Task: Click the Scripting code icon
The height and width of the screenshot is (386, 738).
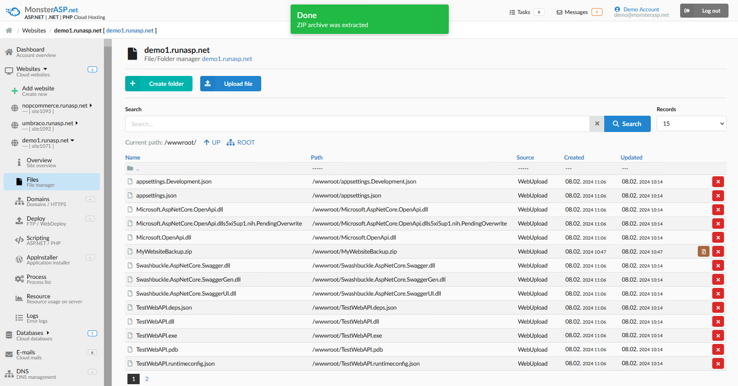Action: point(19,240)
